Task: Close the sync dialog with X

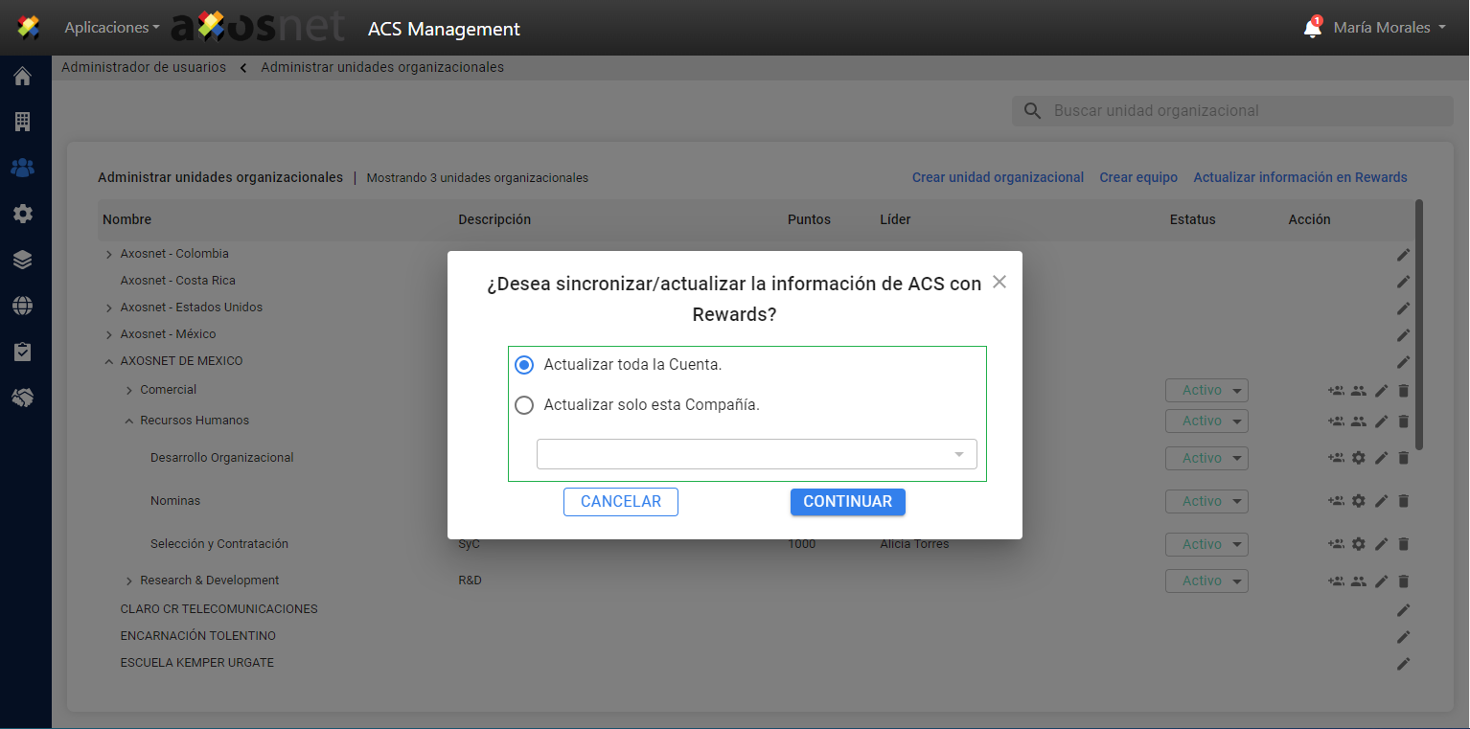Action: coord(999,282)
